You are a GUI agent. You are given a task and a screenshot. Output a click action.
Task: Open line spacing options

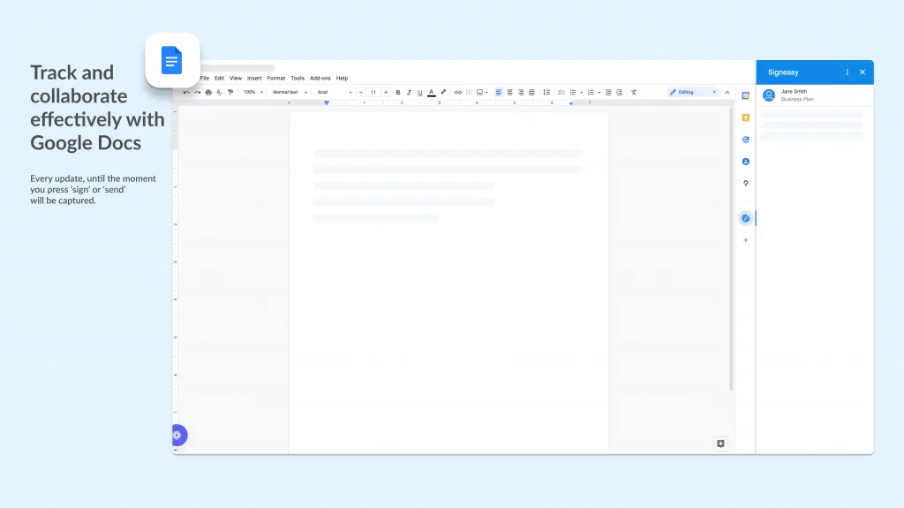pos(546,93)
